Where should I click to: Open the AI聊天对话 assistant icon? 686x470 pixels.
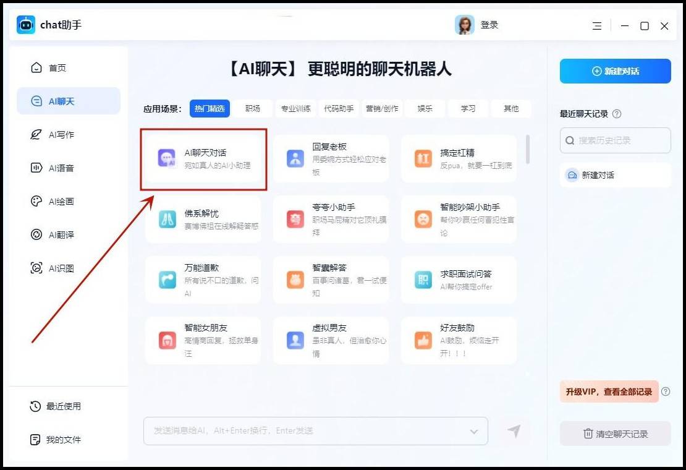tap(167, 158)
